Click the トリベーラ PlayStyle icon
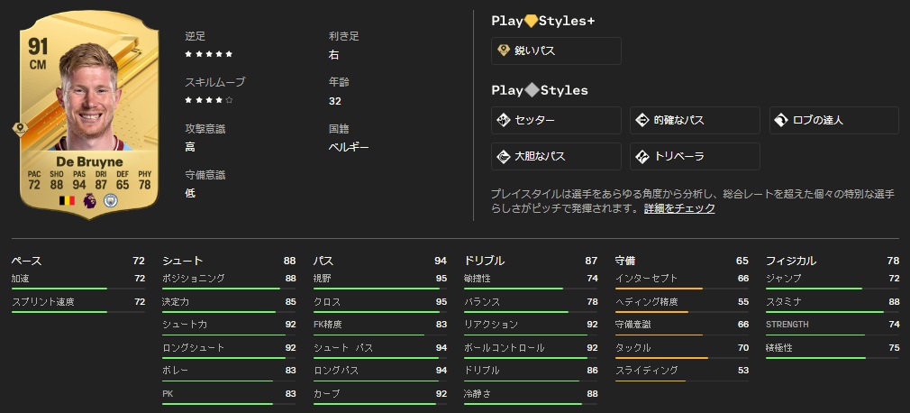 tap(642, 156)
